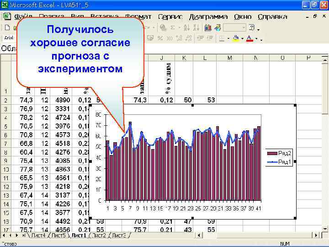Viewport: 329px width, 247px height.
Task: Click the vertical scrollbar down arrow
Action: [325, 229]
